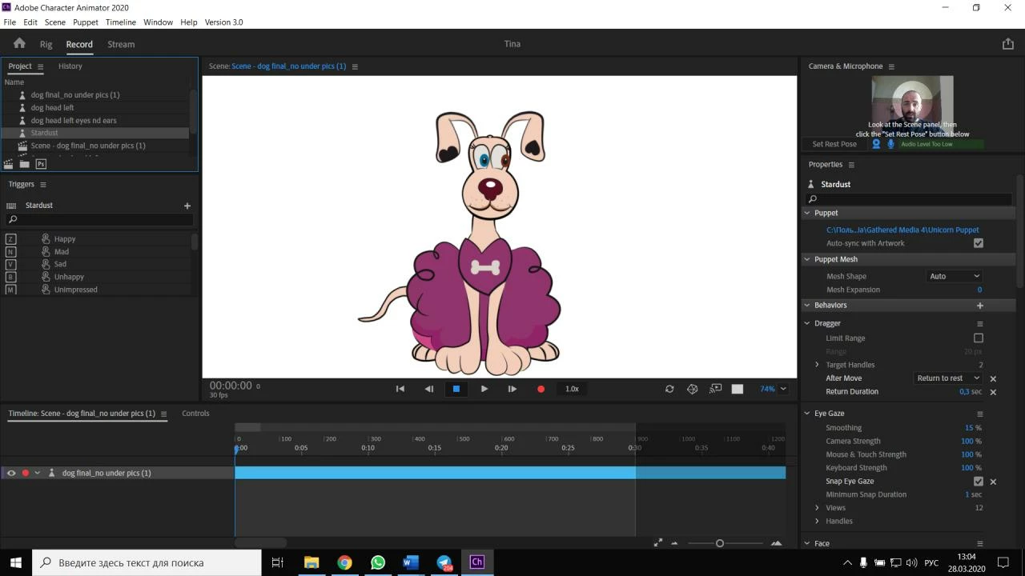Open the scene background color swatch
This screenshot has height=576, width=1025.
pos(738,389)
